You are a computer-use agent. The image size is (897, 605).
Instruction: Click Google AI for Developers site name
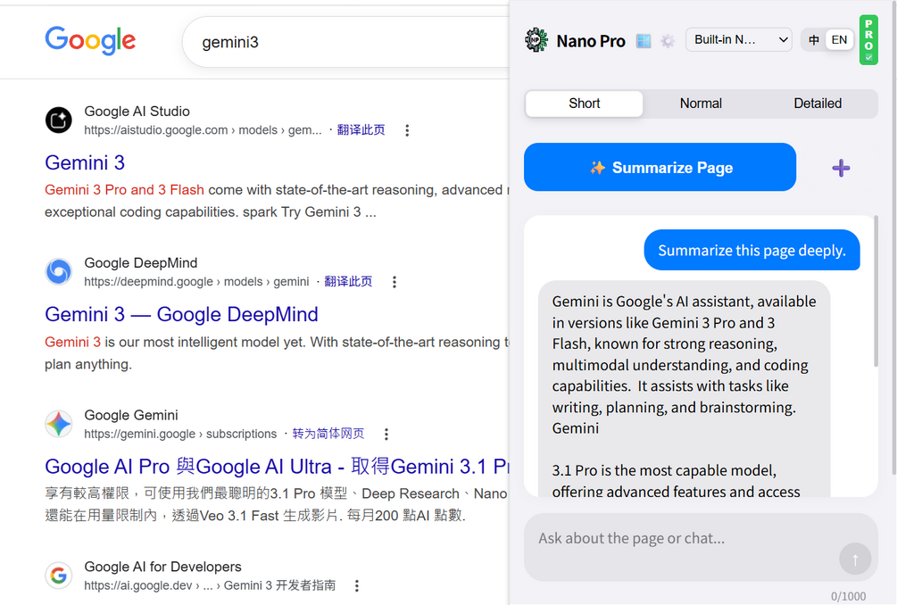pyautogui.click(x=162, y=567)
